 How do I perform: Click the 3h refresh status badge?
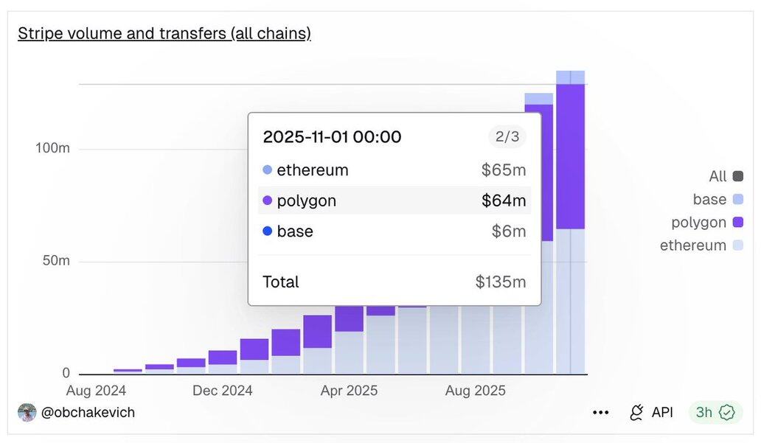[715, 413]
